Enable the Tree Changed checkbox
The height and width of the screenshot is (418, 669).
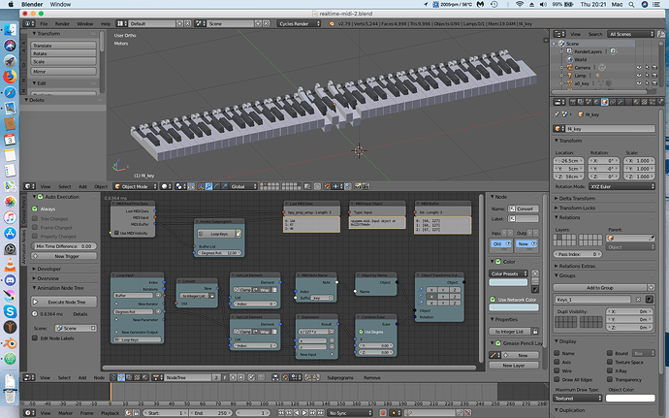pos(36,218)
